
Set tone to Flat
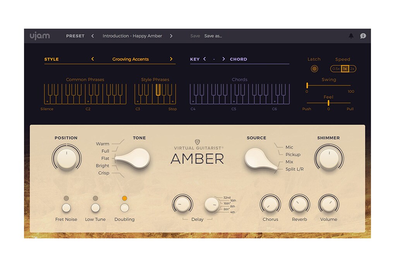pos(105,158)
